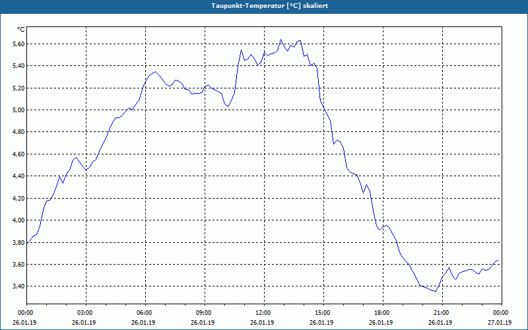This screenshot has width=528, height=330.
Task: Choose the '4,20' y-axis label
Action: coord(18,199)
